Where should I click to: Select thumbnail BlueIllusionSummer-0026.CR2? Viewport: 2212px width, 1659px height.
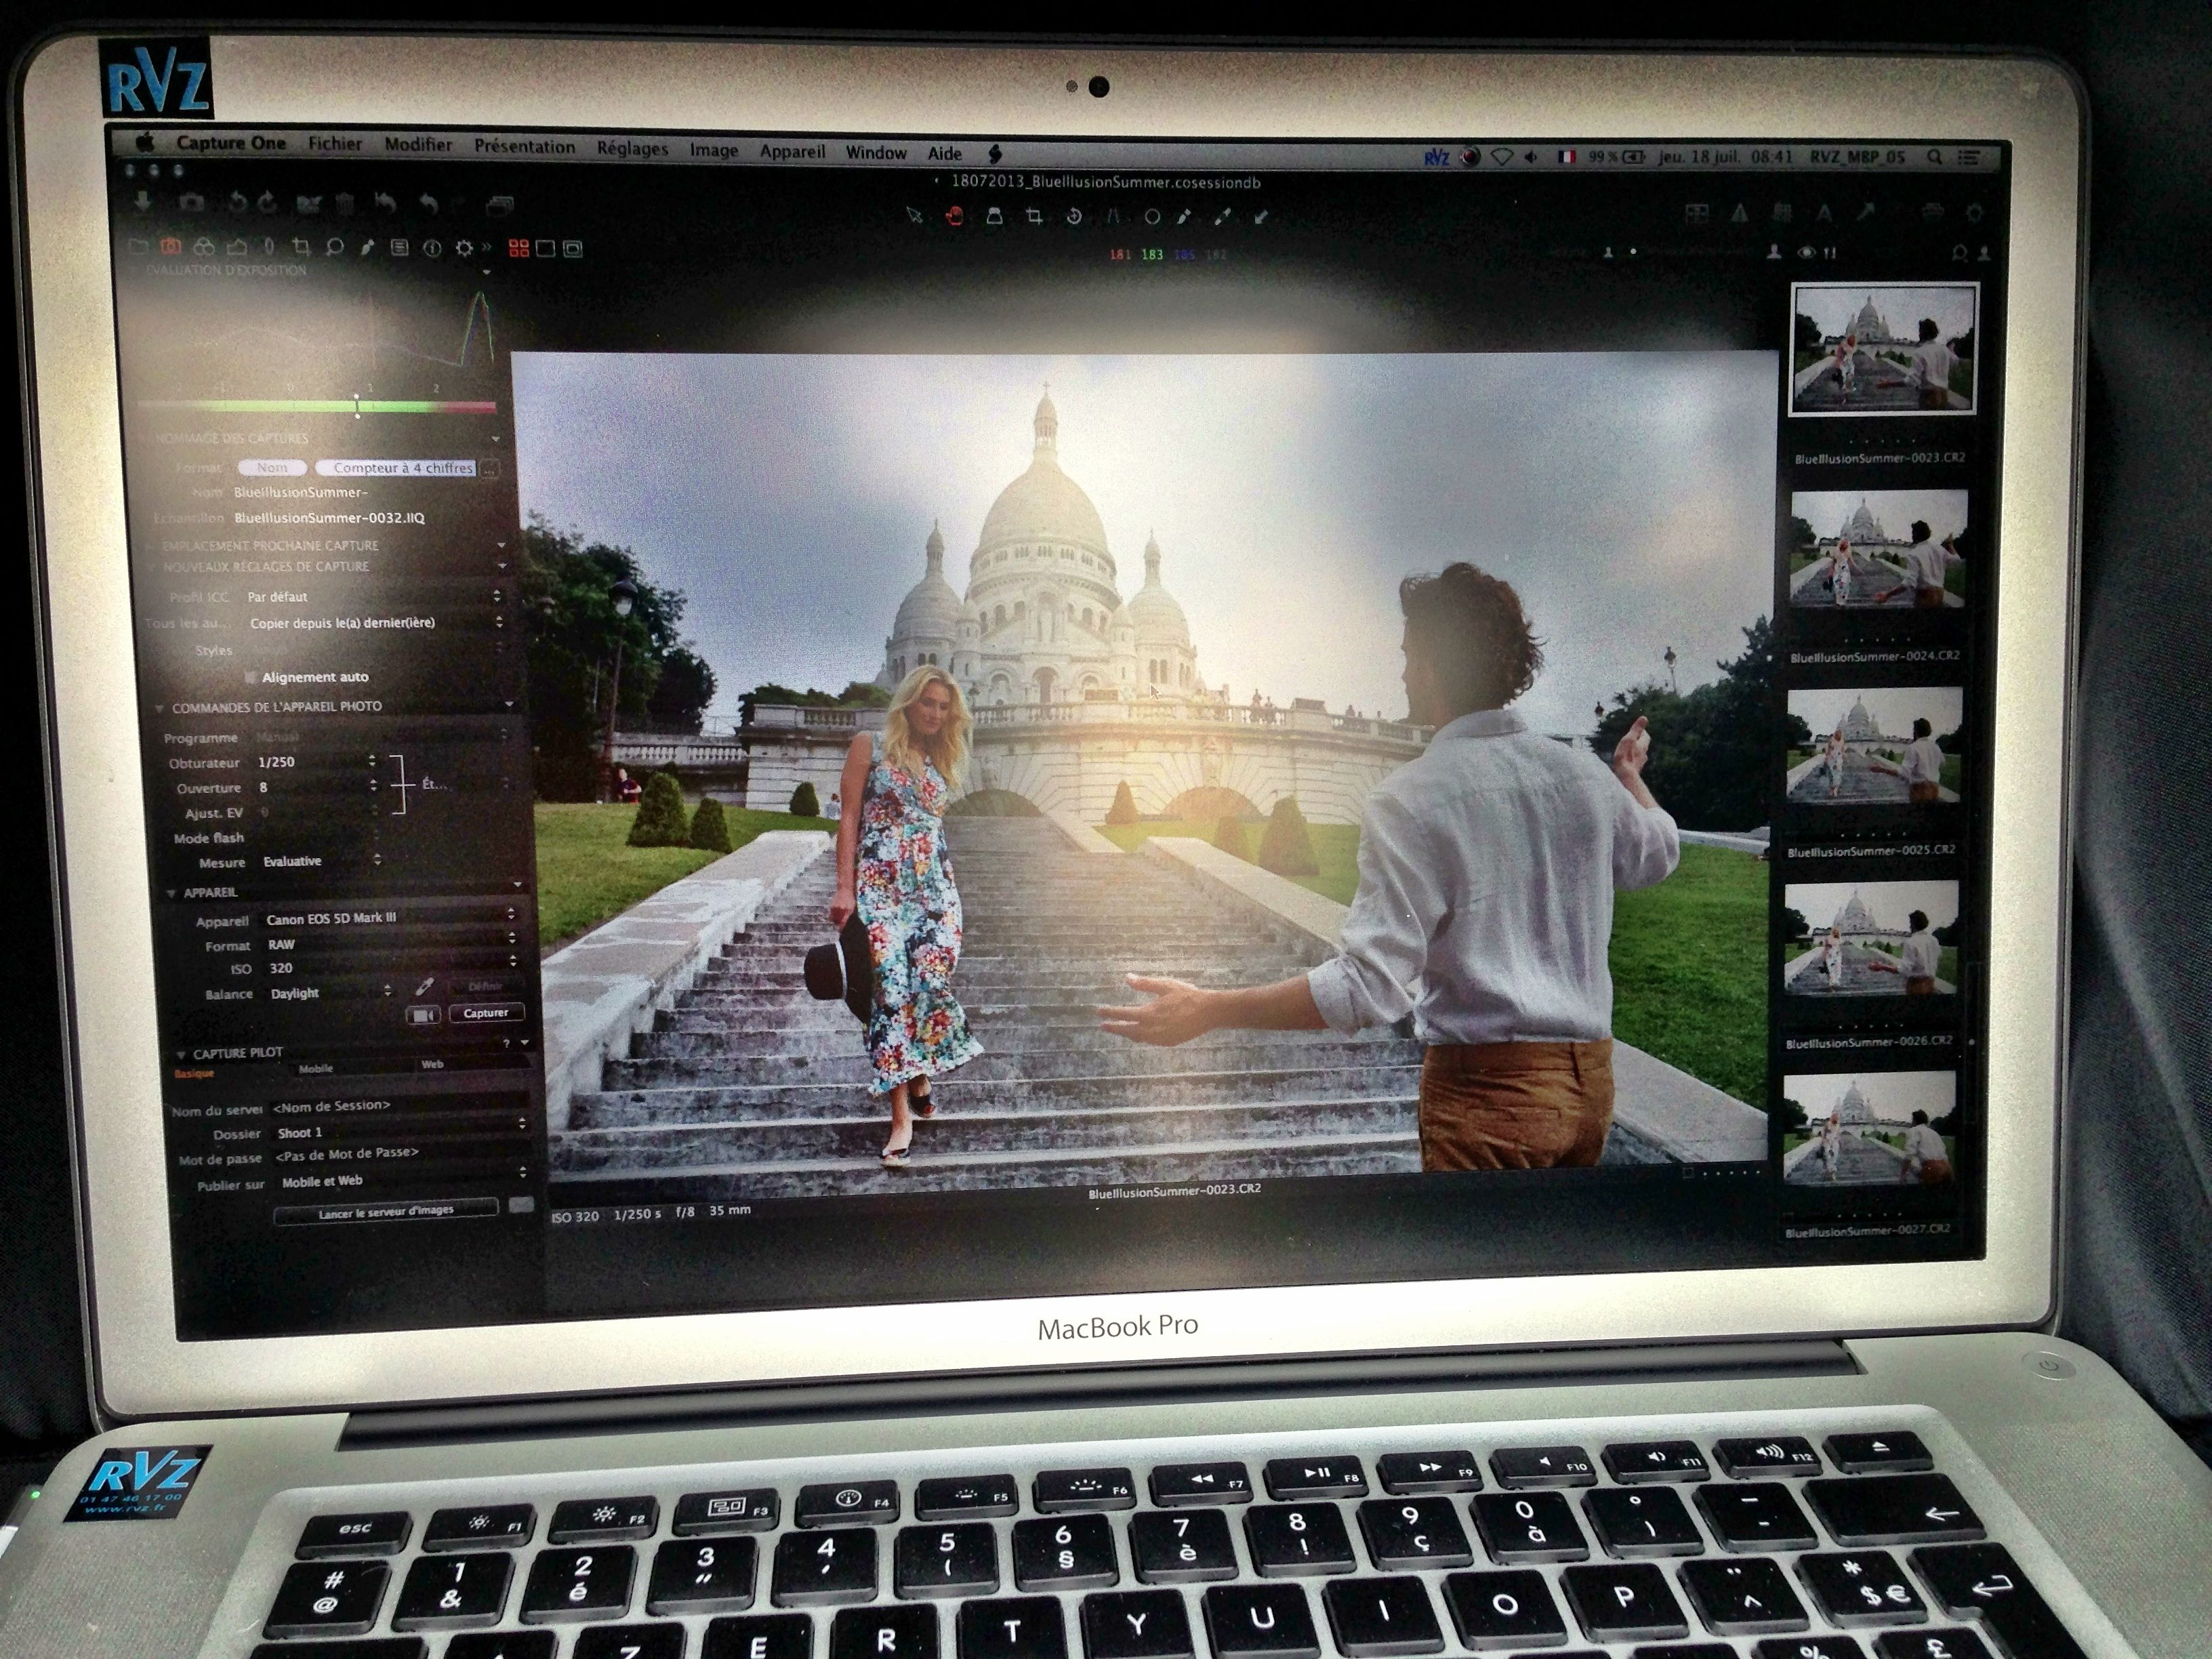(1870, 938)
